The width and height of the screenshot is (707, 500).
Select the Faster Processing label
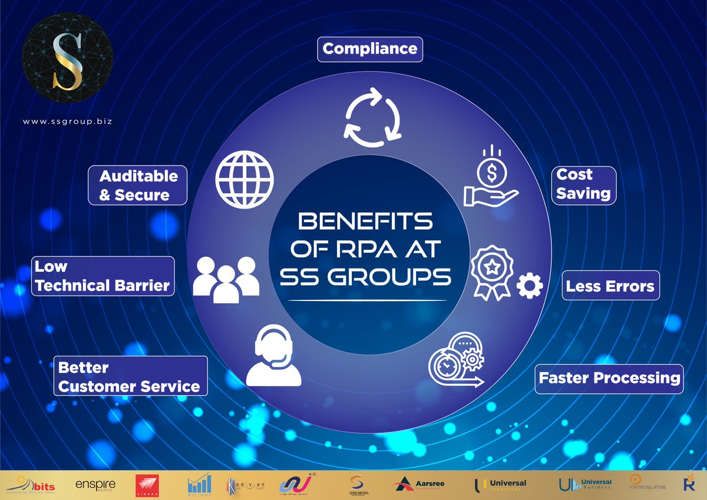pos(610,378)
